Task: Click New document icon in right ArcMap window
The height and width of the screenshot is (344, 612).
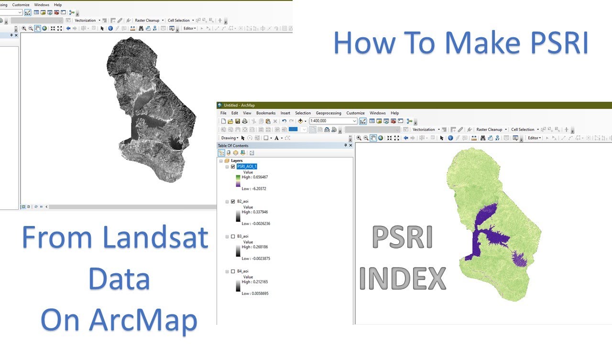Action: (x=223, y=121)
